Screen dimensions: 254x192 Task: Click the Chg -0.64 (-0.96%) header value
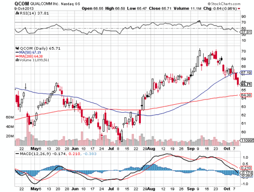pyautogui.click(x=220, y=8)
